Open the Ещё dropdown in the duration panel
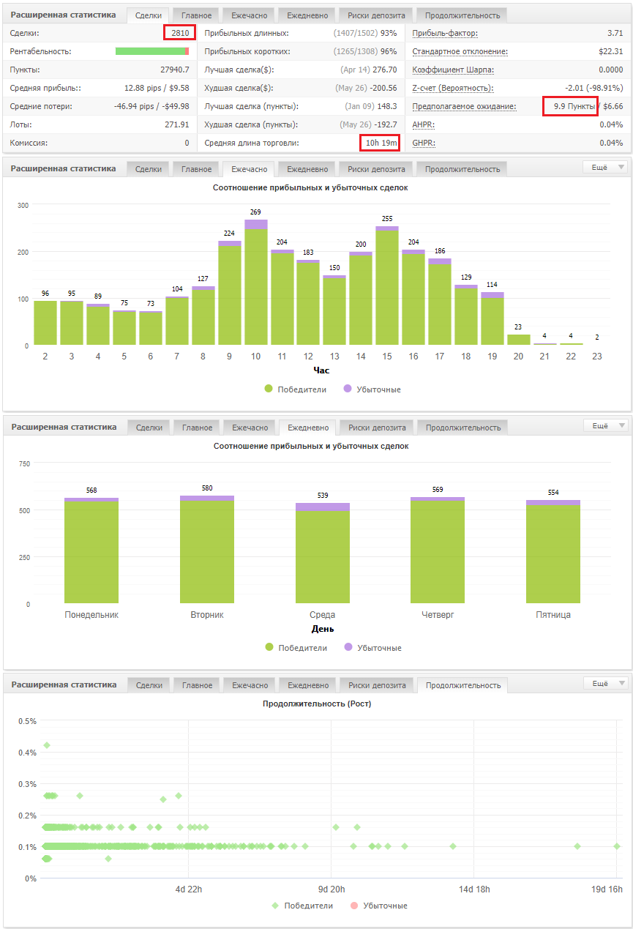The width and height of the screenshot is (633, 929). (604, 684)
